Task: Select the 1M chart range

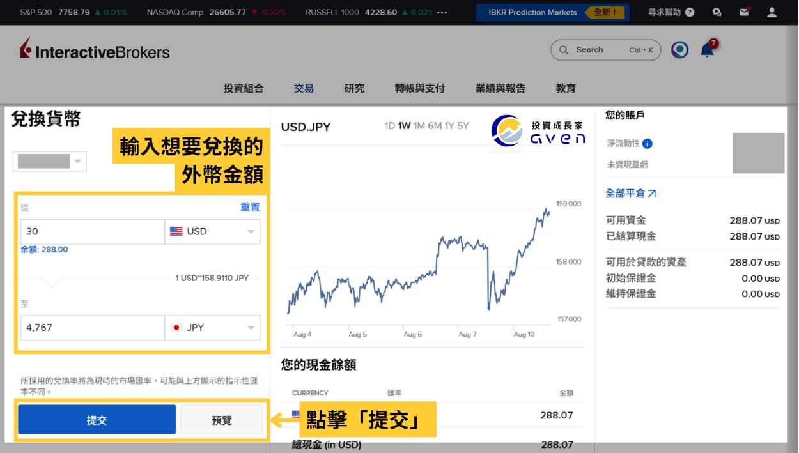Action: [419, 126]
